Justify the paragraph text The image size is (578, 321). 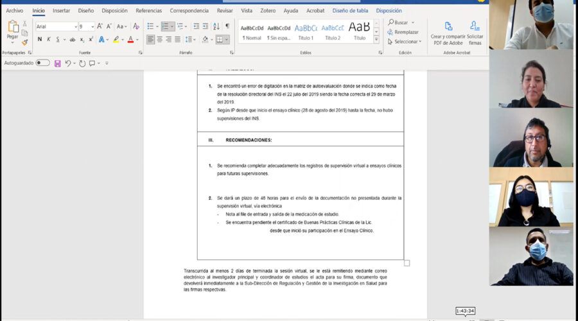coord(178,39)
